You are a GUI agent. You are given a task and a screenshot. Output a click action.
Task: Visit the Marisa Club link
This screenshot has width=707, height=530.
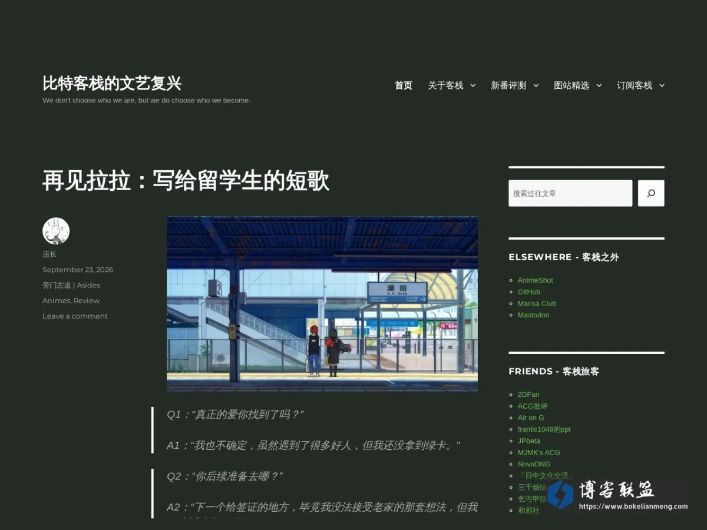(537, 303)
